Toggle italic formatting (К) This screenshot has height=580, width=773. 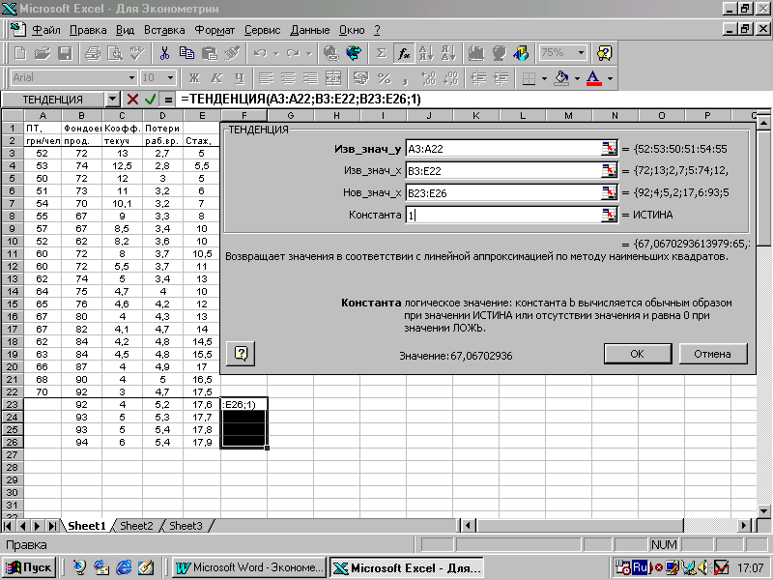point(215,77)
